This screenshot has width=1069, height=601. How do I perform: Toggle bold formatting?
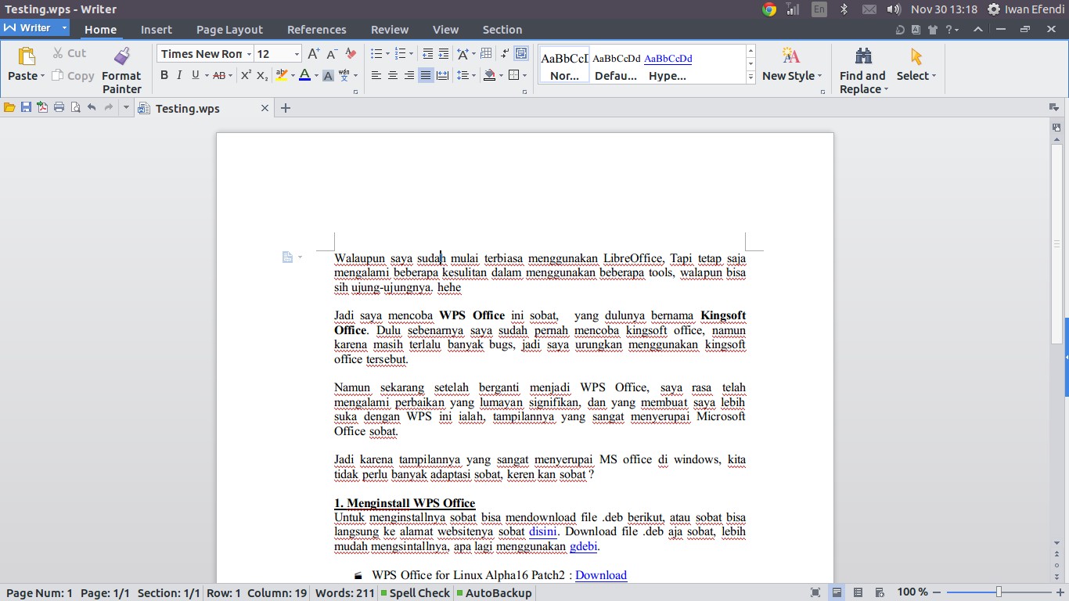(x=164, y=75)
